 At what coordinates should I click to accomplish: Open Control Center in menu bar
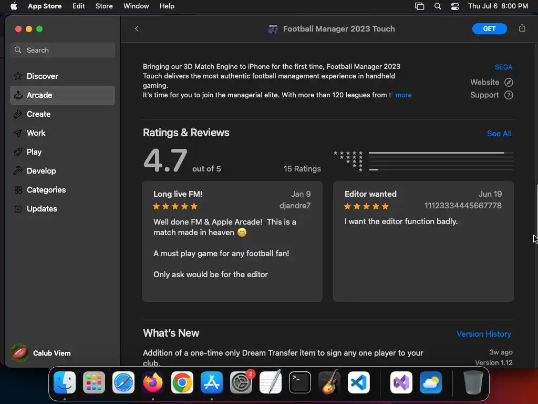click(x=455, y=6)
